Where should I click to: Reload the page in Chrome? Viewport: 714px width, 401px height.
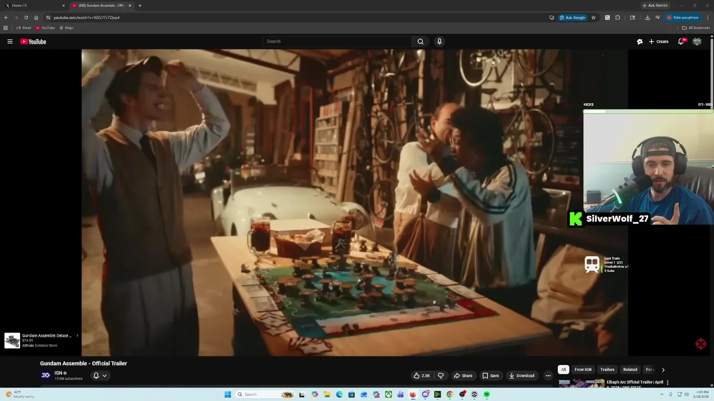pyautogui.click(x=26, y=17)
